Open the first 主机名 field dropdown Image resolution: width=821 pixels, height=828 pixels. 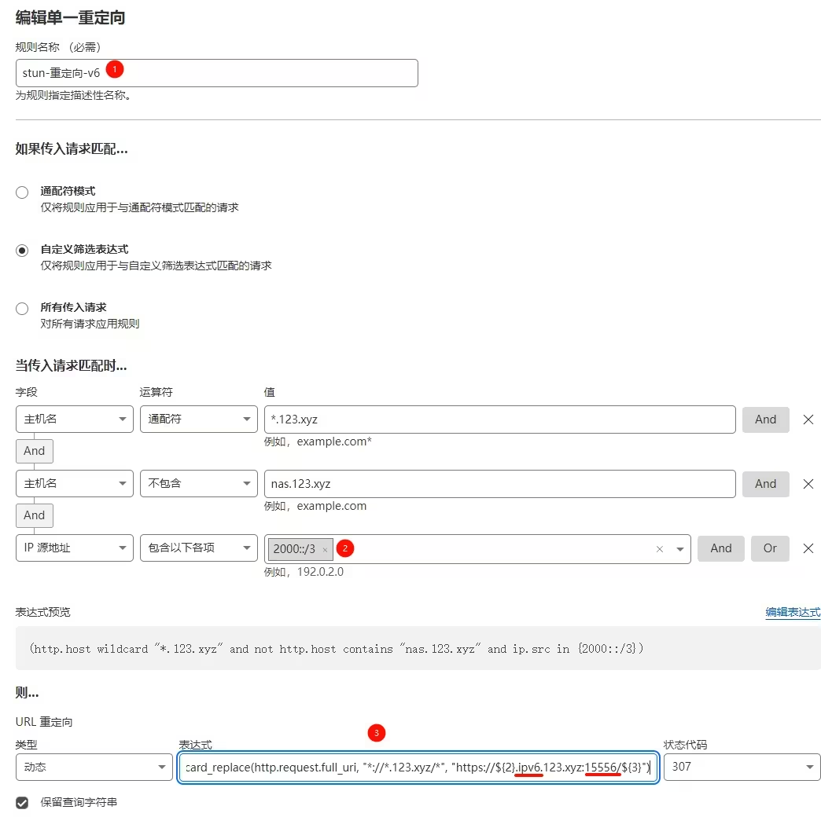point(74,419)
